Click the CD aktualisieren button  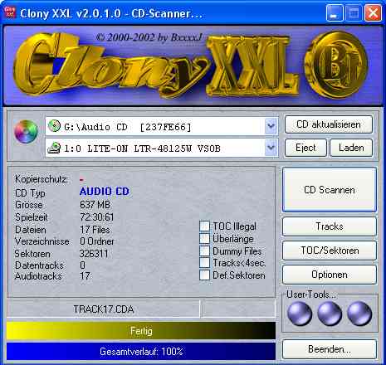click(329, 124)
